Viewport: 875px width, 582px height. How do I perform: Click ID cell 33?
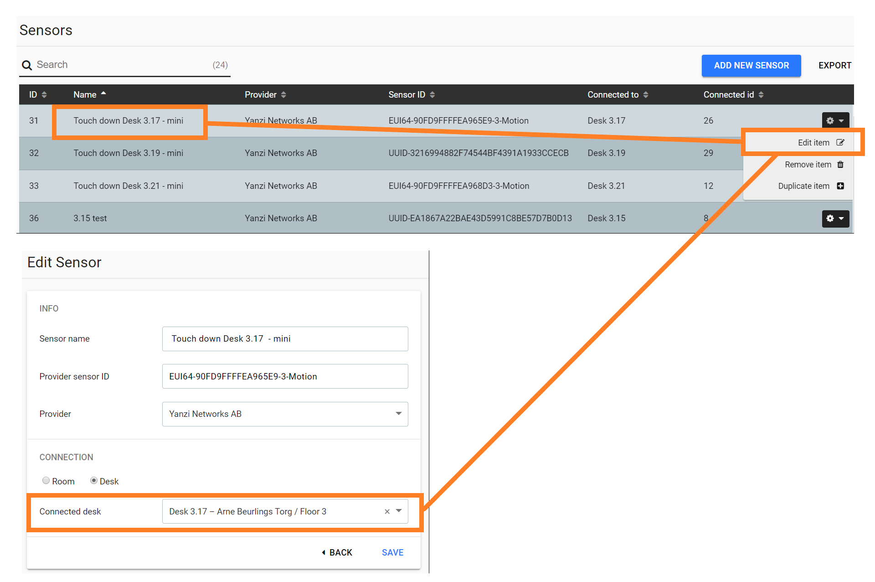pos(34,186)
